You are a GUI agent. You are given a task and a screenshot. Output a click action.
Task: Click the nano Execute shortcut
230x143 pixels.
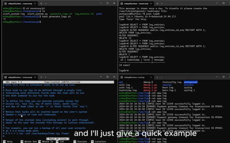[x=80, y=141]
